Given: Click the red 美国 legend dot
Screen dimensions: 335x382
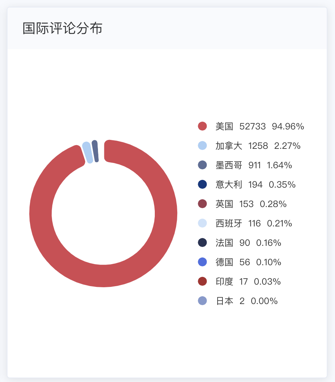Looking at the screenshot, I should point(202,126).
